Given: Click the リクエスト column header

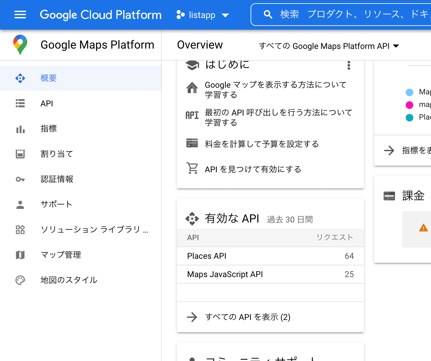Looking at the screenshot, I should [x=335, y=237].
